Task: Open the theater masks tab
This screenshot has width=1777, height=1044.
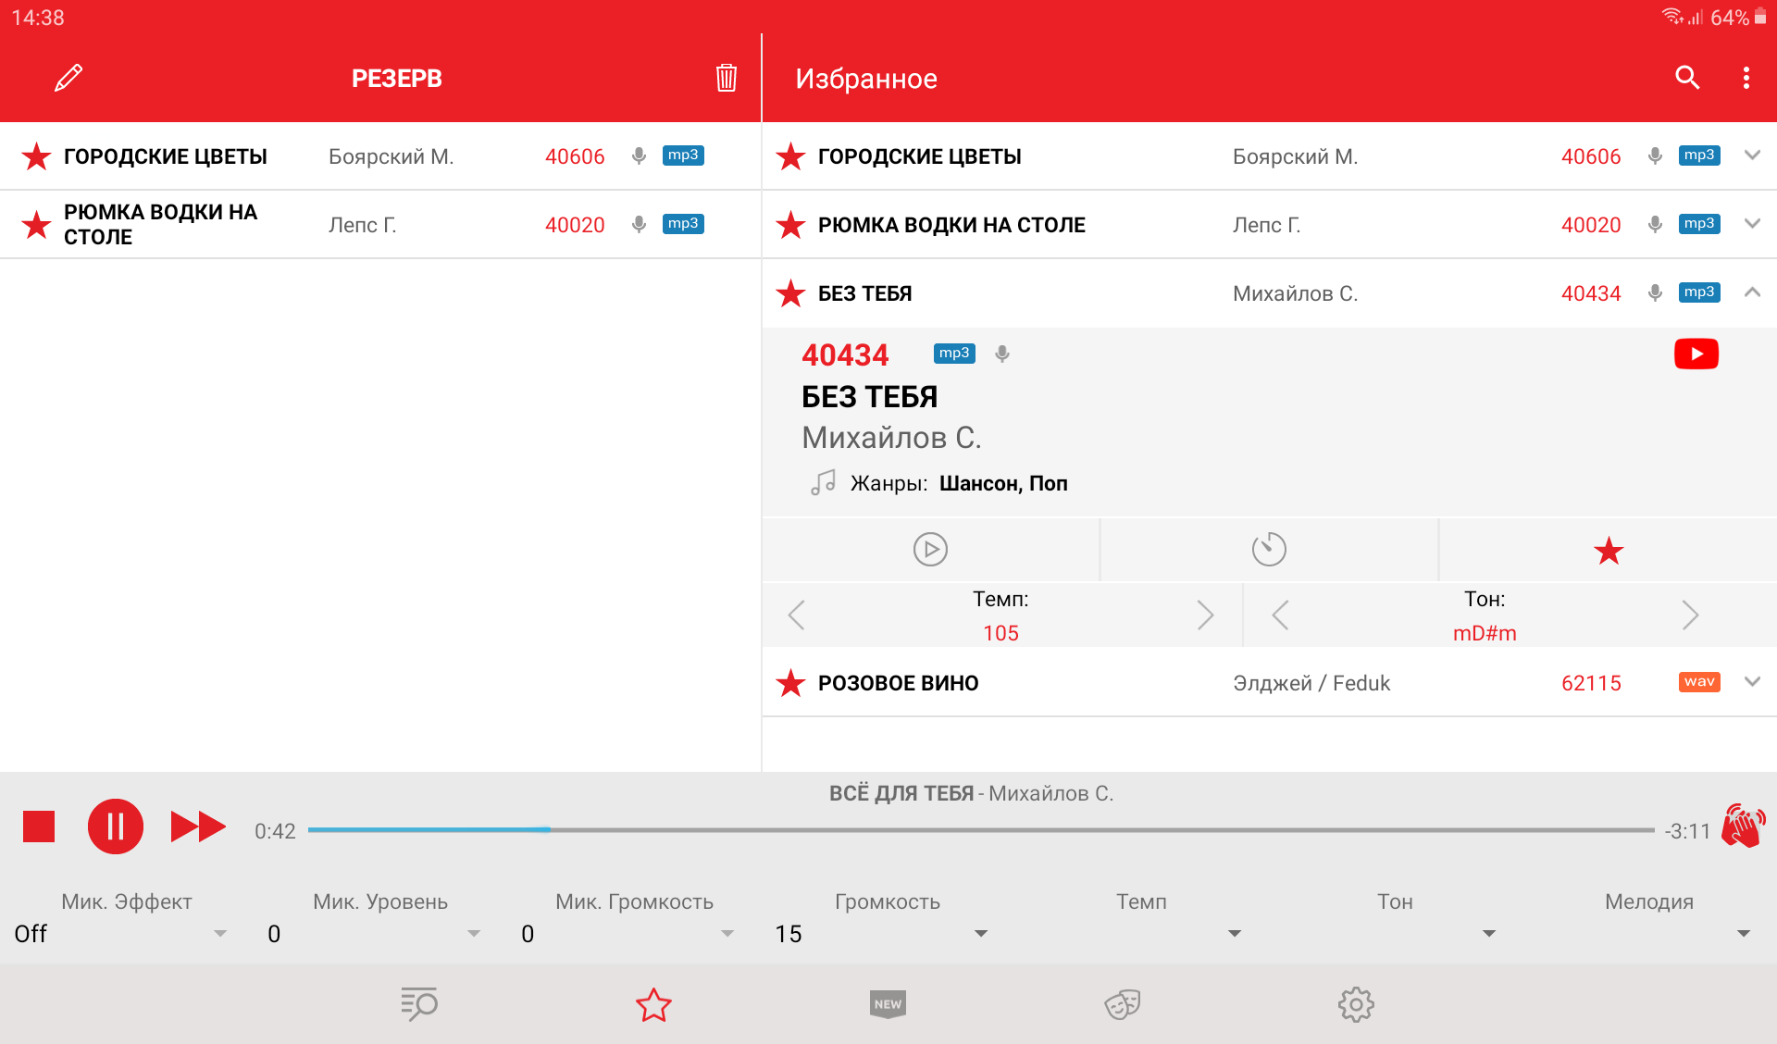Action: (x=1122, y=1004)
